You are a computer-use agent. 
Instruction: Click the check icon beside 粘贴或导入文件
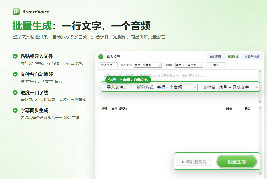click(x=15, y=56)
